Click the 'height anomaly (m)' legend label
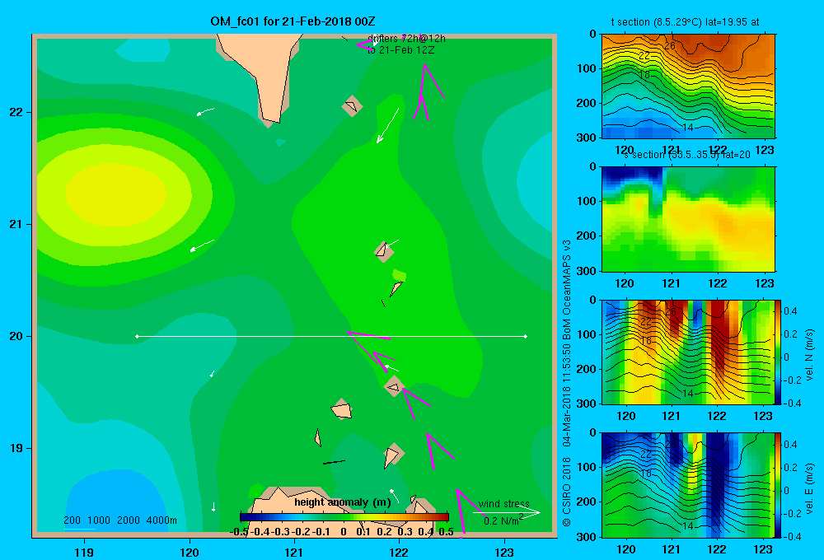The width and height of the screenshot is (824, 560). [343, 502]
